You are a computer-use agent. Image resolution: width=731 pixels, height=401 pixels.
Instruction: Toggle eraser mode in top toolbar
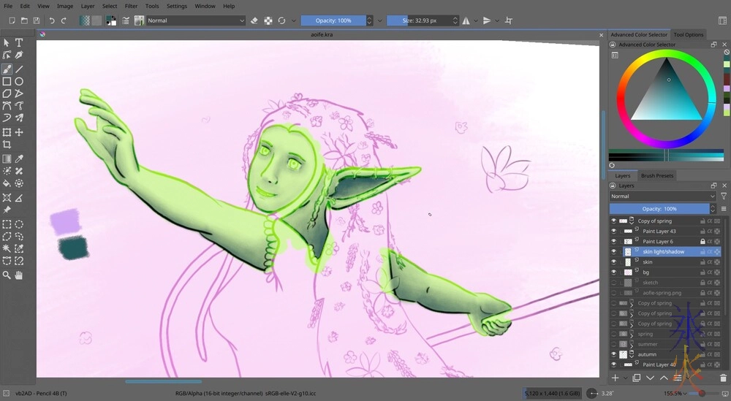pyautogui.click(x=254, y=20)
